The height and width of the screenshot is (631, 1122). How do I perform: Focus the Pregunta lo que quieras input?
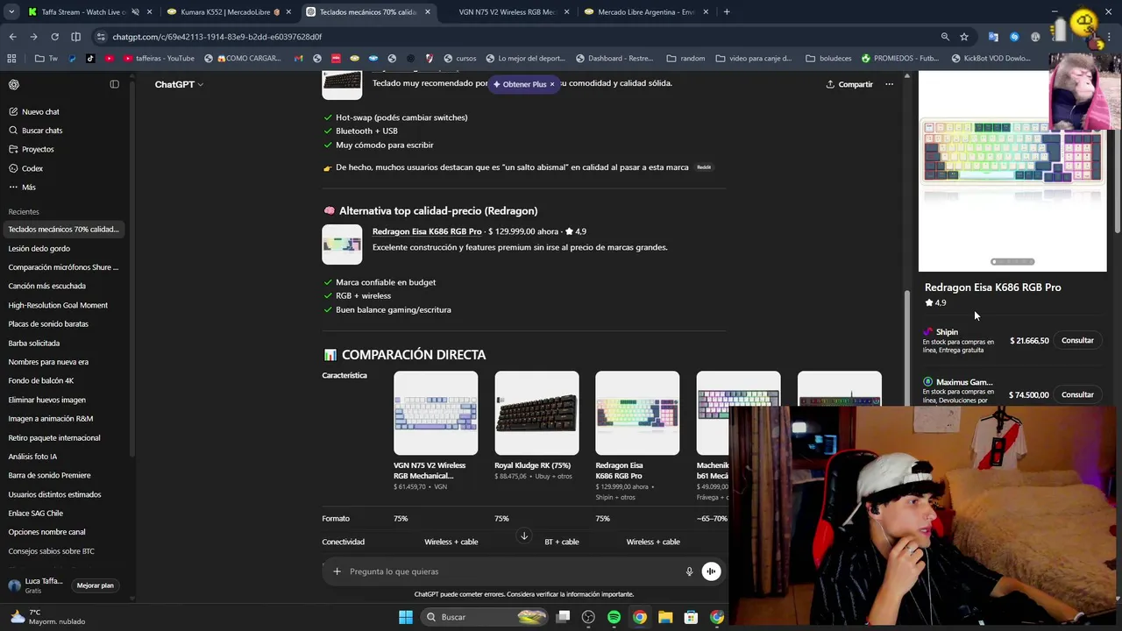click(x=513, y=571)
